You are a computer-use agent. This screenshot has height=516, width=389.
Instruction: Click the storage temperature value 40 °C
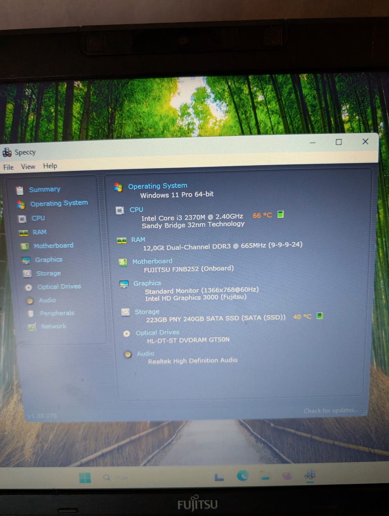click(302, 316)
